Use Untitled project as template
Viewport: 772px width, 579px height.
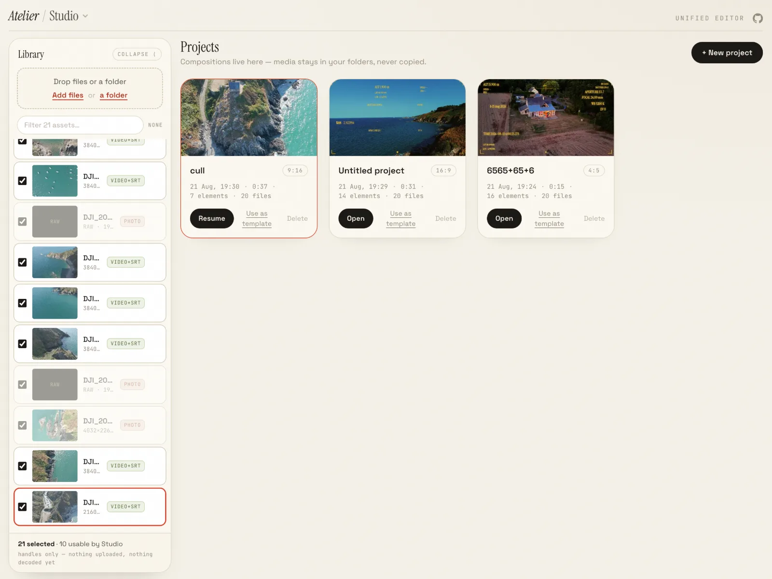pos(400,218)
